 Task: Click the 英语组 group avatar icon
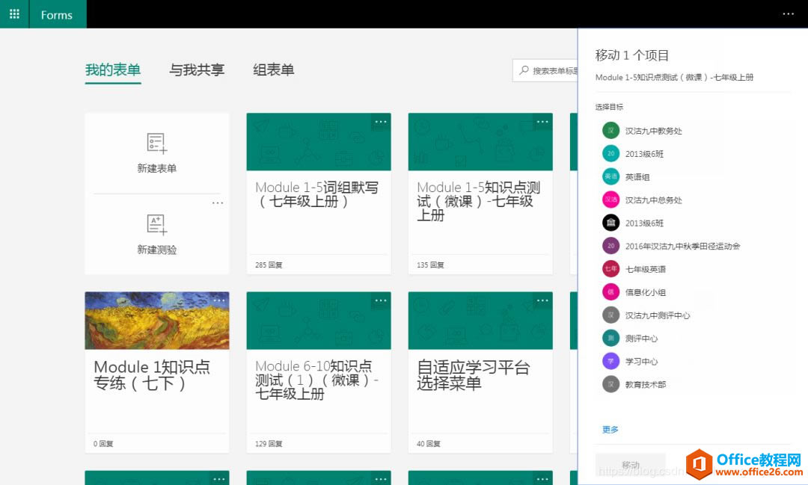click(610, 176)
